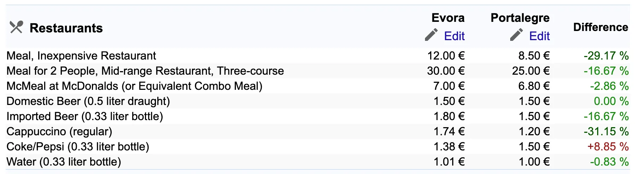Image resolution: width=635 pixels, height=174 pixels.
Task: Click the Coke/Pepsi row label
Action: click(78, 147)
